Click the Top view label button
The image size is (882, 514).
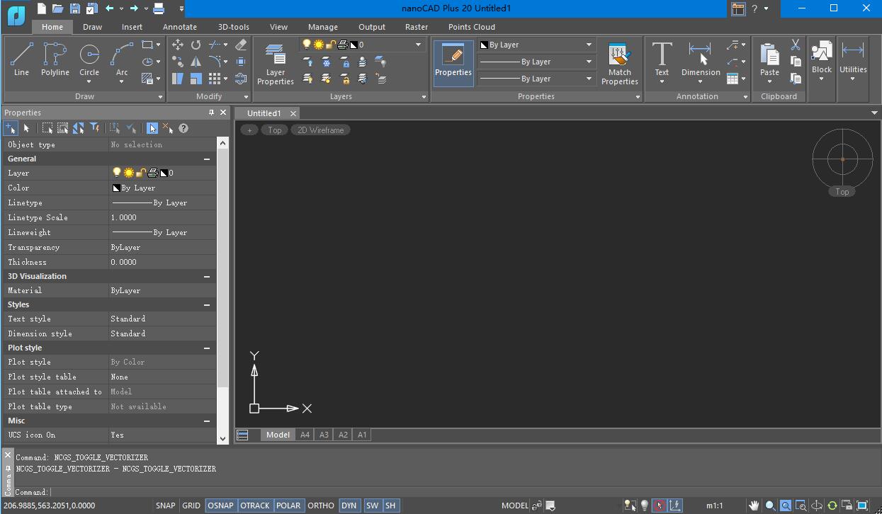[275, 130]
